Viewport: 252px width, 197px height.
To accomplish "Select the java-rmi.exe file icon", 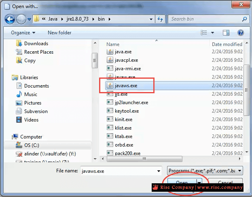I will pyautogui.click(x=110, y=68).
